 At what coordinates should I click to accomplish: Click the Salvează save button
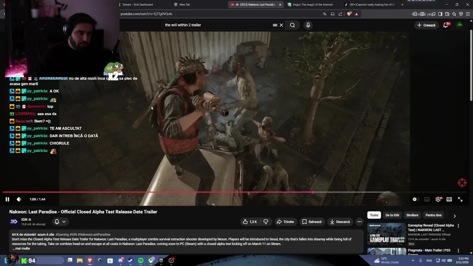pyautogui.click(x=312, y=222)
